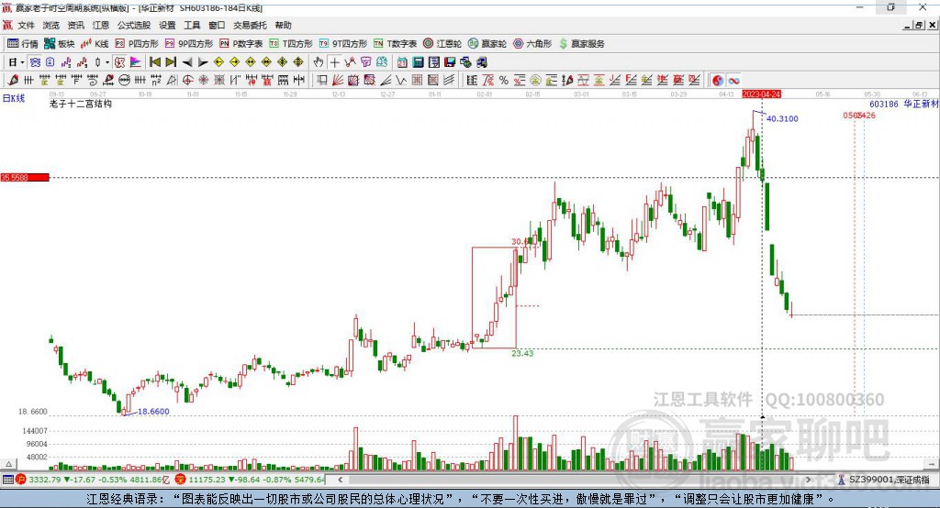Open the 9P四方形 tool
Screen dimensions: 940x508
pyautogui.click(x=189, y=44)
